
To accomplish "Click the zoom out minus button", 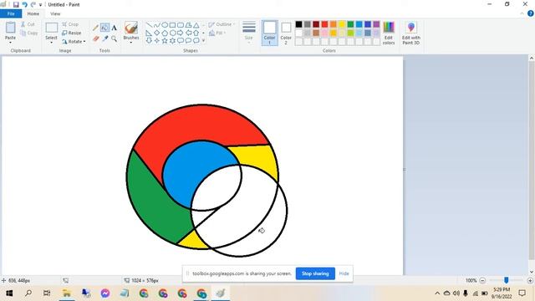I will click(482, 281).
